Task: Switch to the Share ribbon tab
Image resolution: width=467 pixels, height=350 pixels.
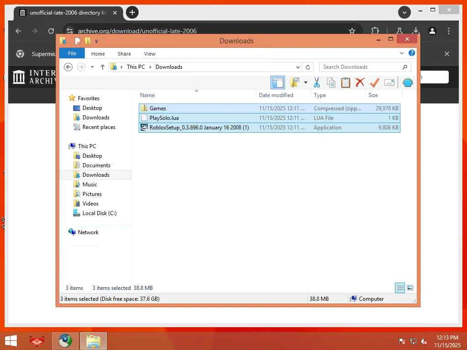Action: click(x=124, y=54)
